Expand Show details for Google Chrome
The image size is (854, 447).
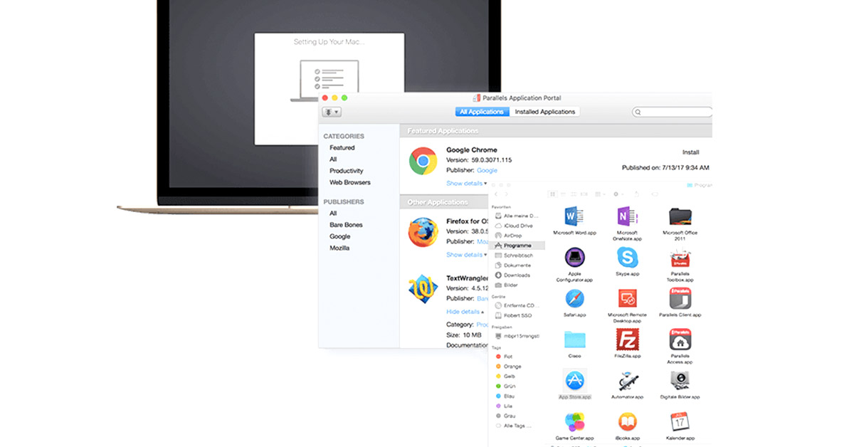[x=466, y=183]
